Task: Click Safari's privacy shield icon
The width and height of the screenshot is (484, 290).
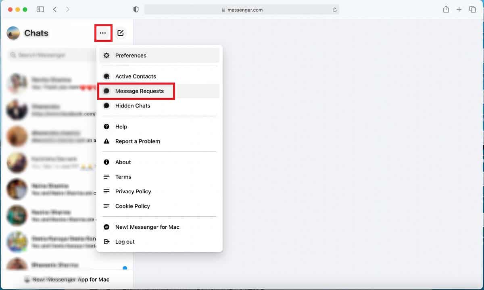Action: pyautogui.click(x=136, y=9)
